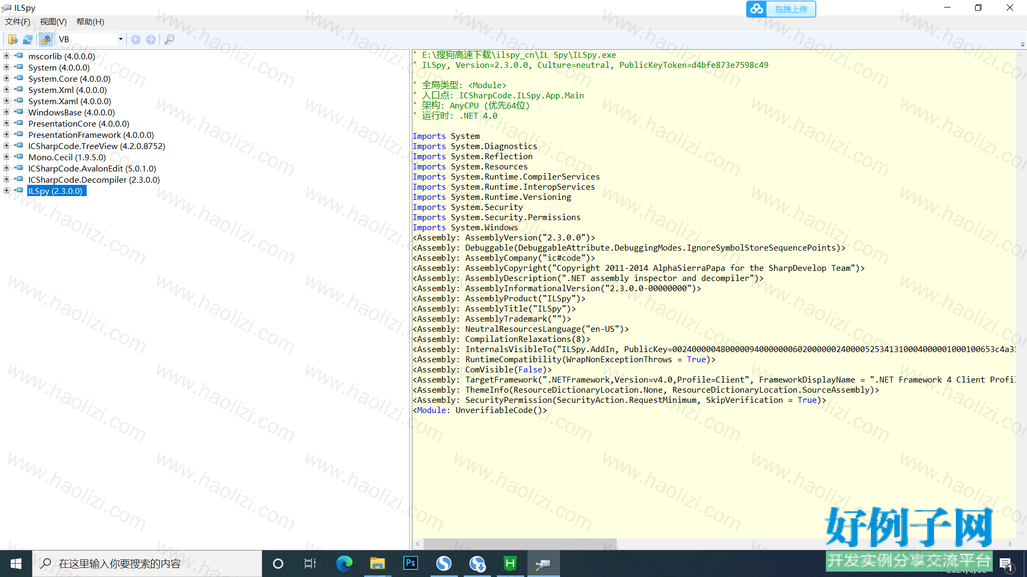This screenshot has width=1027, height=577.
Task: Select PresentationFramework (4.0.0.0) assembly
Action: (x=91, y=135)
